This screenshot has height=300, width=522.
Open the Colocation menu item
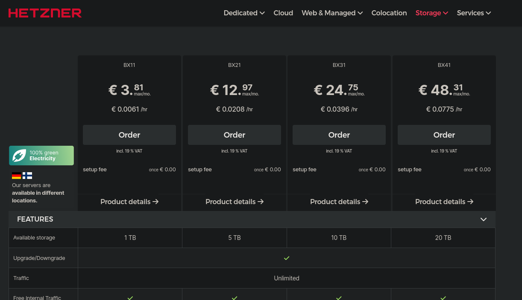(x=389, y=13)
